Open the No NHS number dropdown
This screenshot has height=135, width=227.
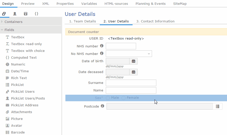point(129,54)
